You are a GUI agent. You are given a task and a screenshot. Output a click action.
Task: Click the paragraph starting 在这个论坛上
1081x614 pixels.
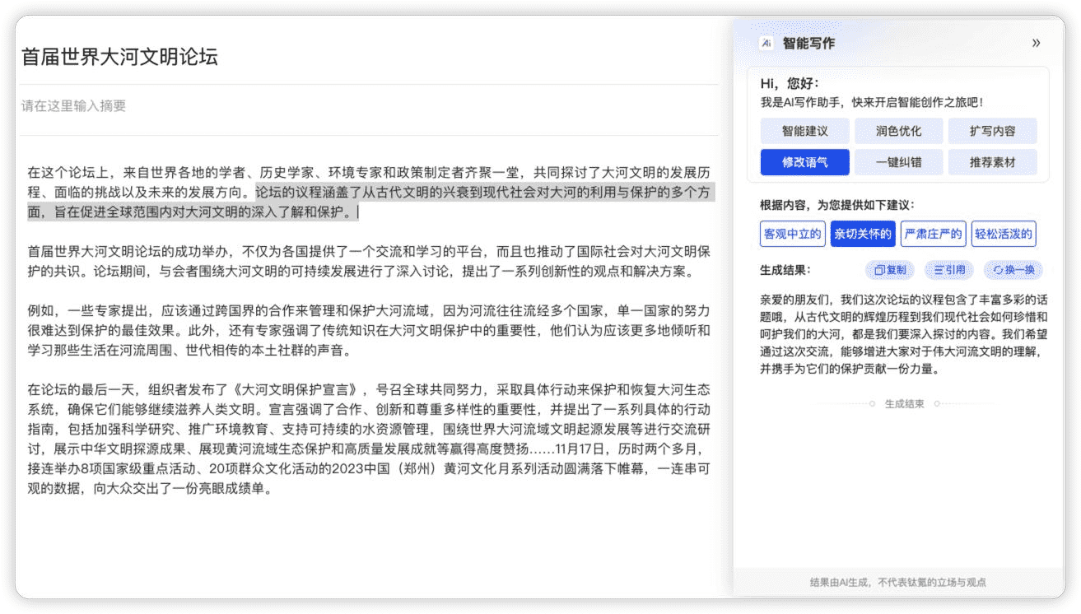pos(369,193)
